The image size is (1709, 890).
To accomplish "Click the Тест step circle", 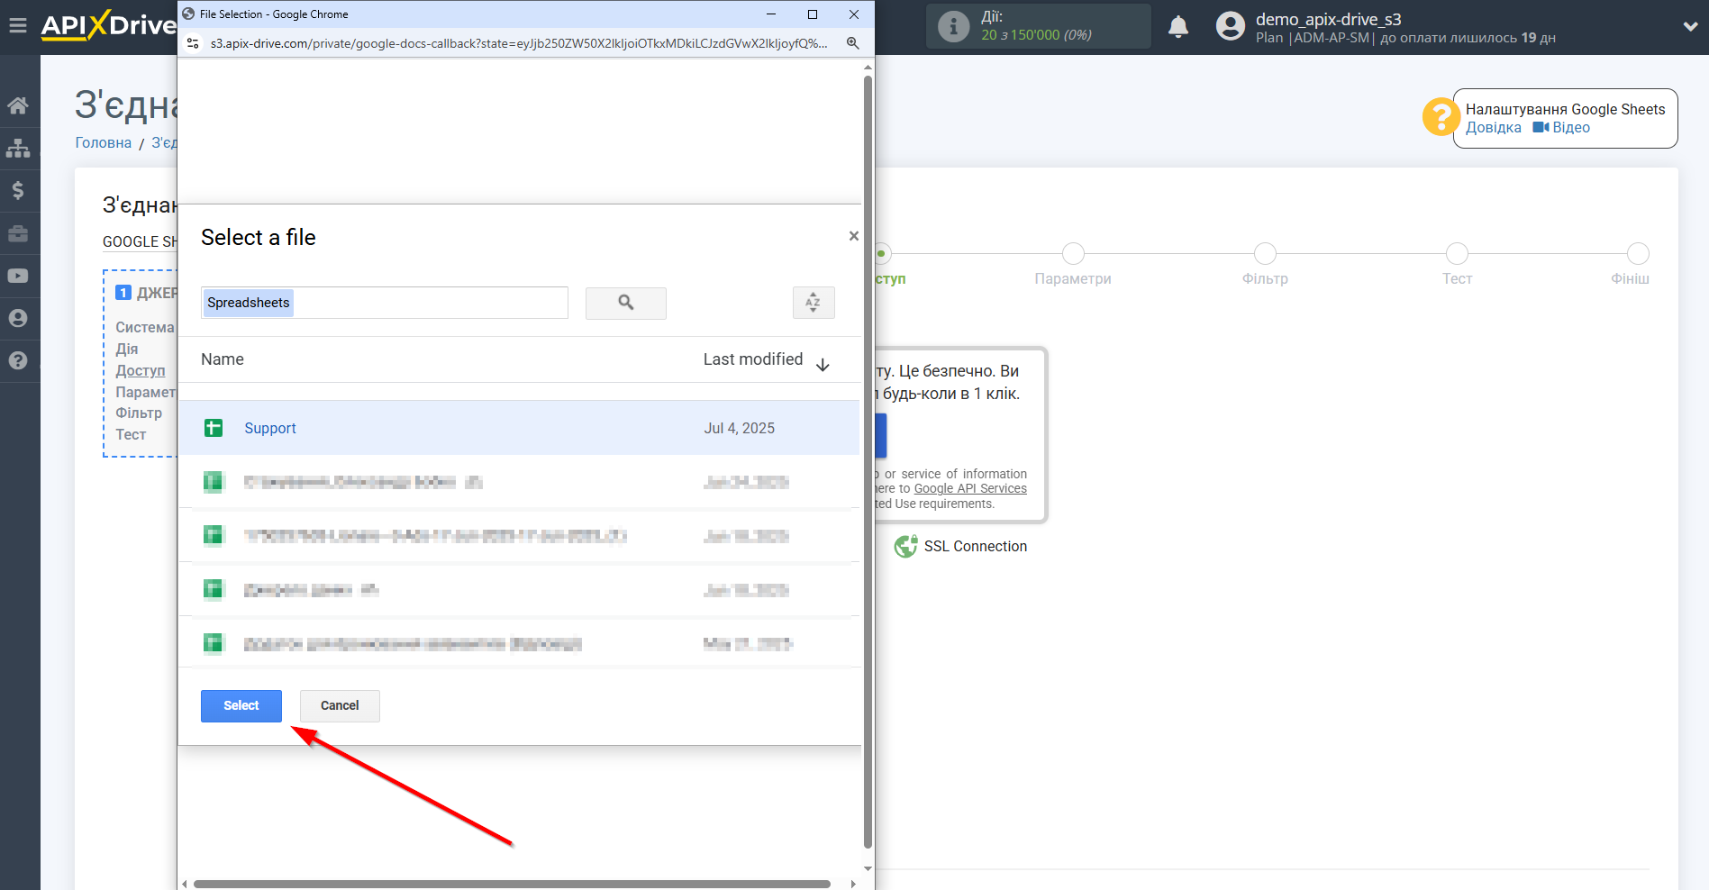I will point(1457,253).
